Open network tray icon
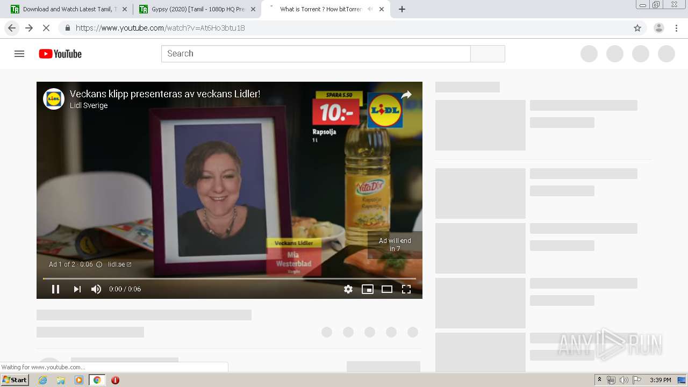The width and height of the screenshot is (688, 387). (611, 380)
